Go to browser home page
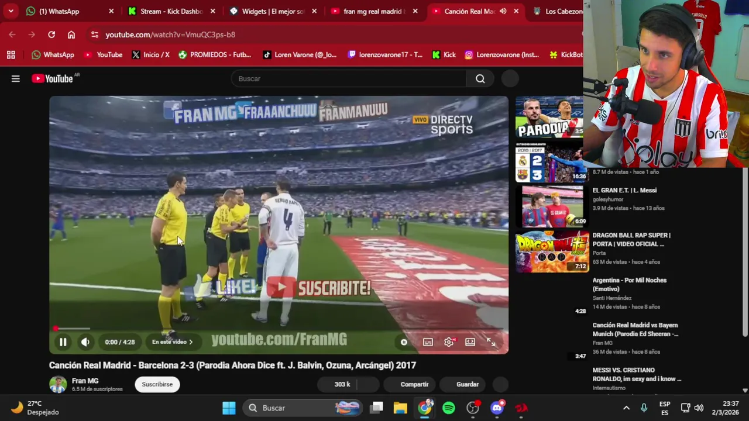Viewport: 749px width, 421px height. [71, 34]
